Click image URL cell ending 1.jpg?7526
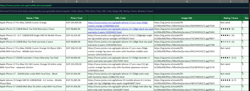Viewport: 250px width, 91px height. tap(187, 24)
